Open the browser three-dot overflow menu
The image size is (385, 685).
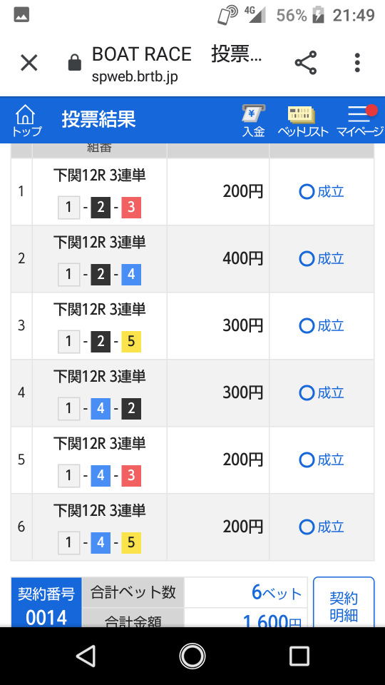pyautogui.click(x=357, y=63)
